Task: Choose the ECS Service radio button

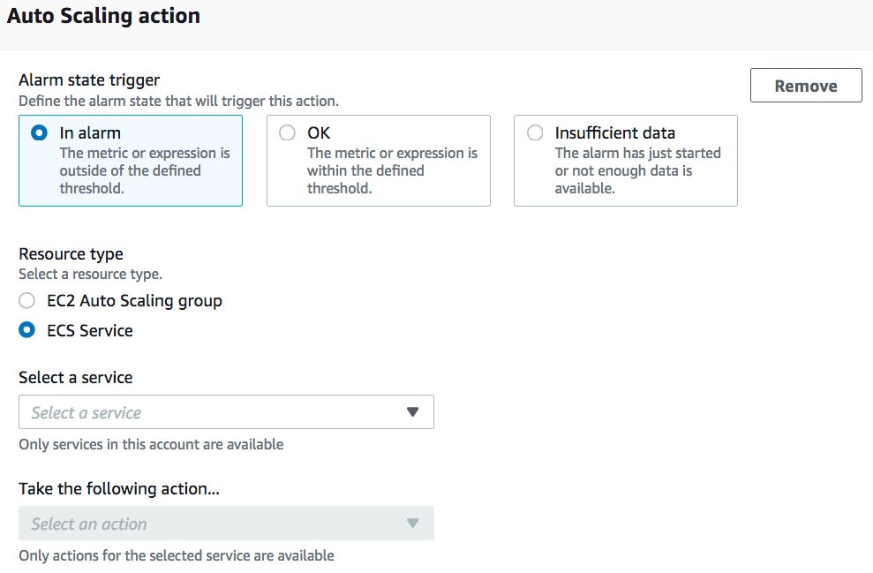Action: (x=26, y=330)
